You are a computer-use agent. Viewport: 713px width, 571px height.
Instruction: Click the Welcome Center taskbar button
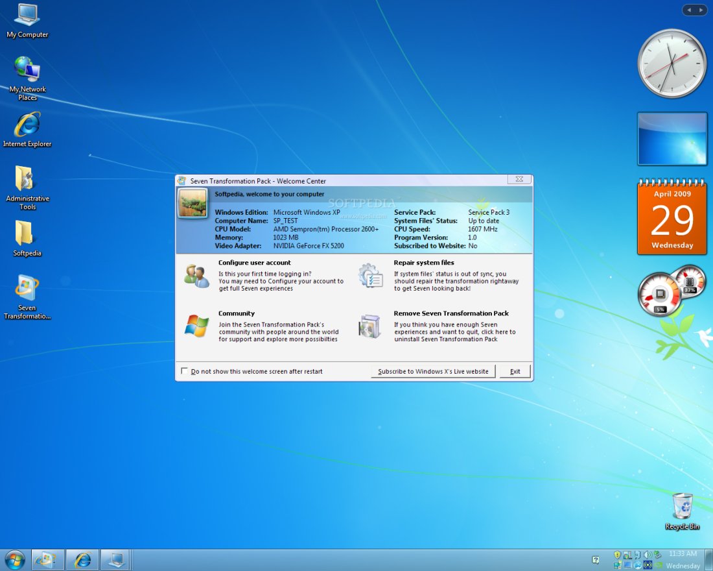pyautogui.click(x=48, y=559)
